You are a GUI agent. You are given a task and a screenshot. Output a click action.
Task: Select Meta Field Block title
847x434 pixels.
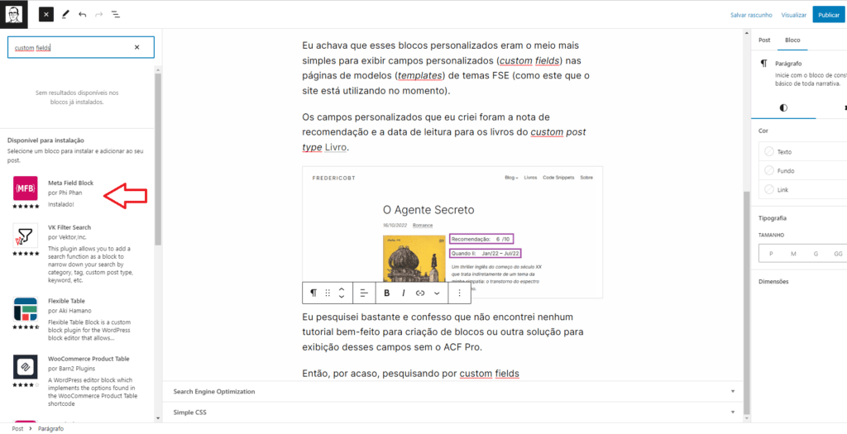point(71,183)
